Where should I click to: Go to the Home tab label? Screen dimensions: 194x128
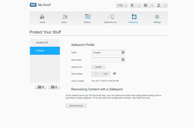click(x=42, y=22)
